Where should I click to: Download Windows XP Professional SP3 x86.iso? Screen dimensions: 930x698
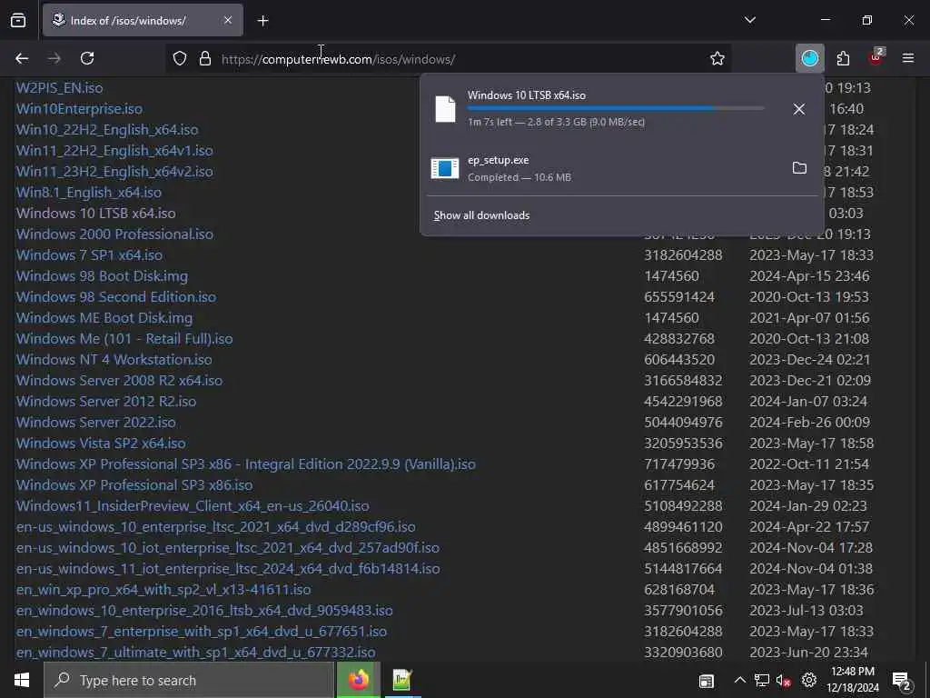(134, 485)
